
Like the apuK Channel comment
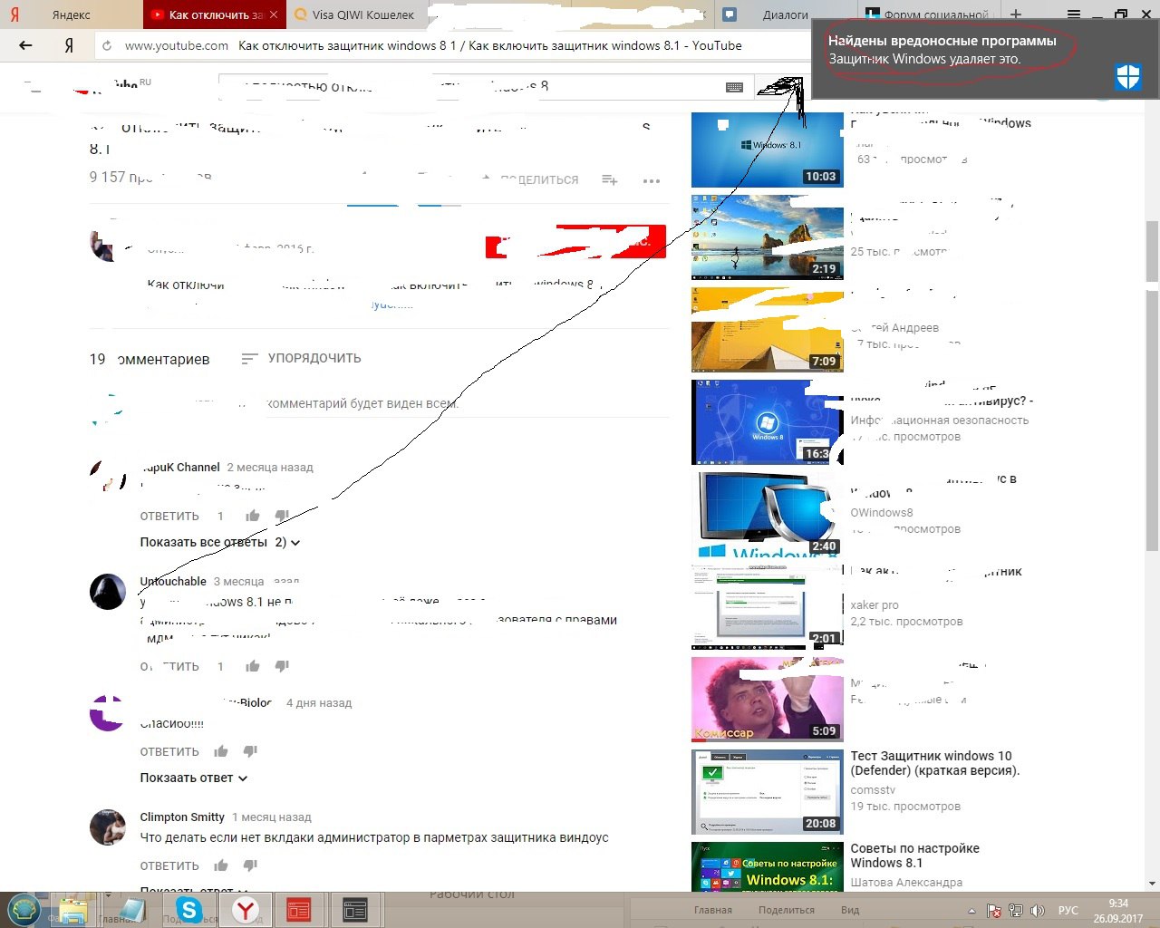(x=253, y=516)
